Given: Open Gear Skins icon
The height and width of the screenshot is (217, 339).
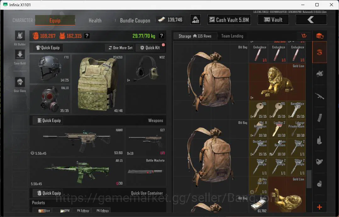Looking at the screenshot, I should coord(20,82).
